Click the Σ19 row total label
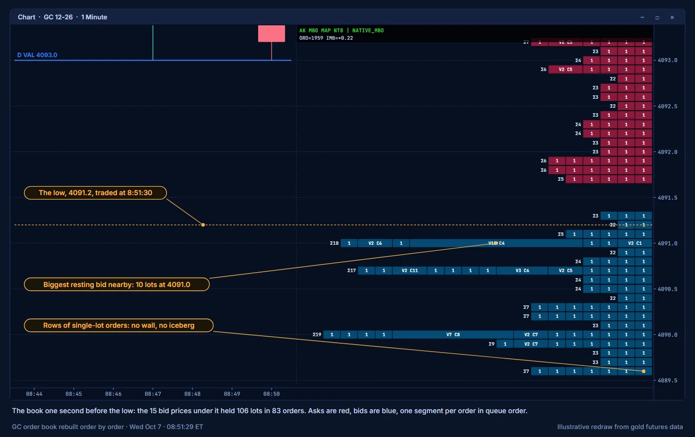Image resolution: width=695 pixels, height=437 pixels. coord(317,335)
